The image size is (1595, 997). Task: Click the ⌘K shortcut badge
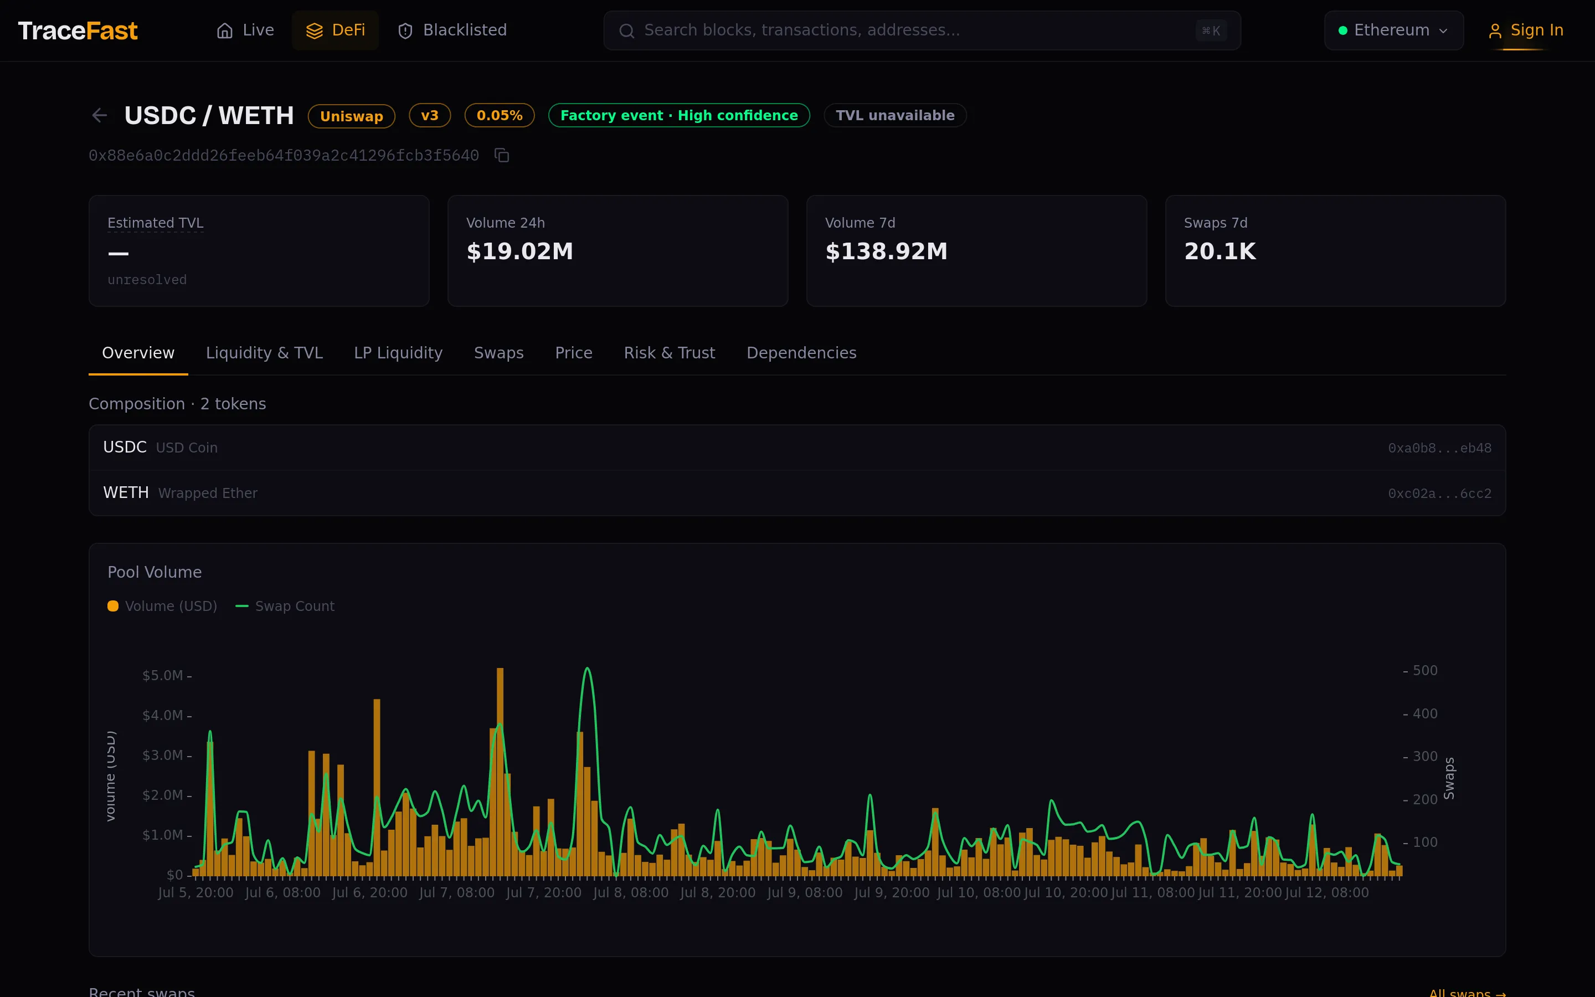click(1211, 31)
